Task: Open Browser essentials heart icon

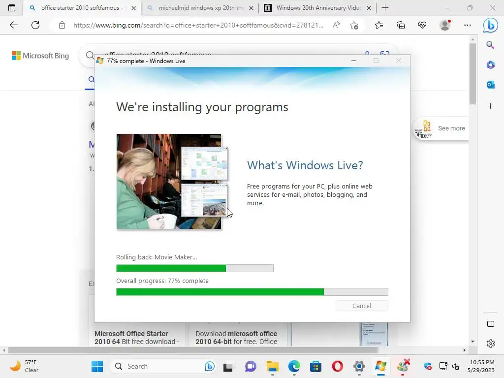Action: 422,25
